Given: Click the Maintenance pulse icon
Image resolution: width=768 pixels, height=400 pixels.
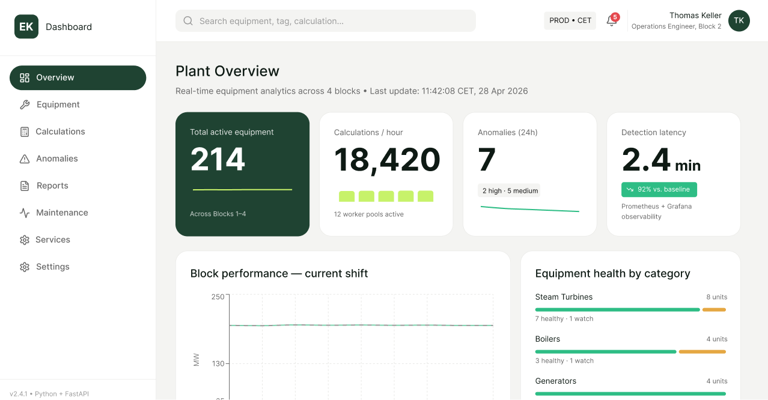Looking at the screenshot, I should [25, 213].
